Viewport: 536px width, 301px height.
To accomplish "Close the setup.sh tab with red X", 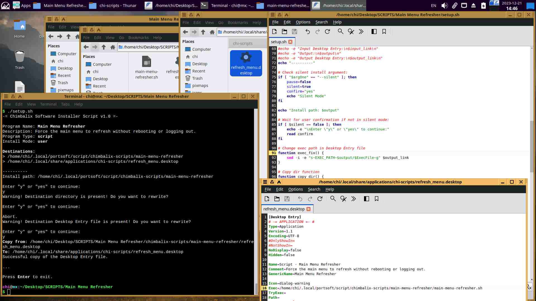I will tap(290, 42).
